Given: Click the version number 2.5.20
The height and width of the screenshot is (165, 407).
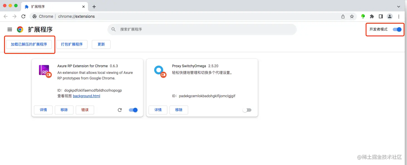Looking at the screenshot, I should (213, 66).
